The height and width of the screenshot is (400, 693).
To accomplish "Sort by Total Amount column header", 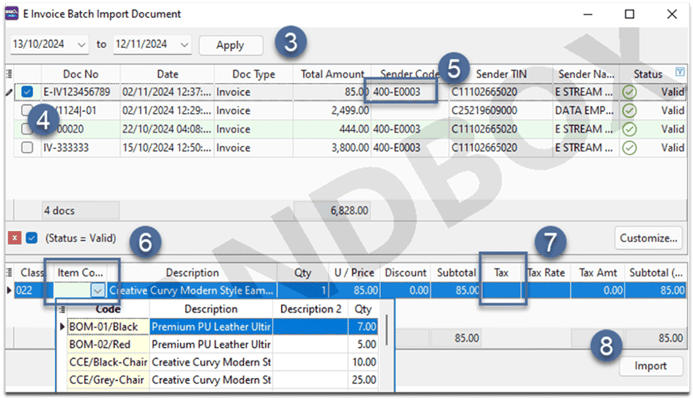I will click(x=332, y=74).
